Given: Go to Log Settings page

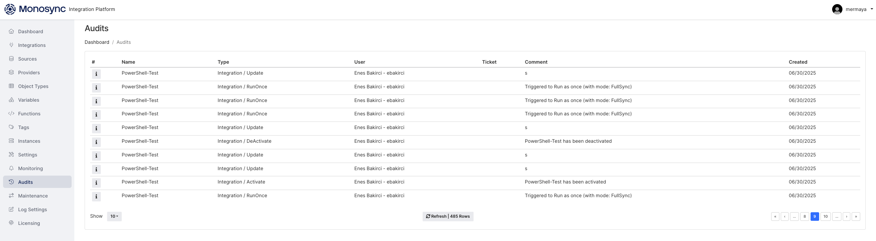Looking at the screenshot, I should tap(33, 210).
